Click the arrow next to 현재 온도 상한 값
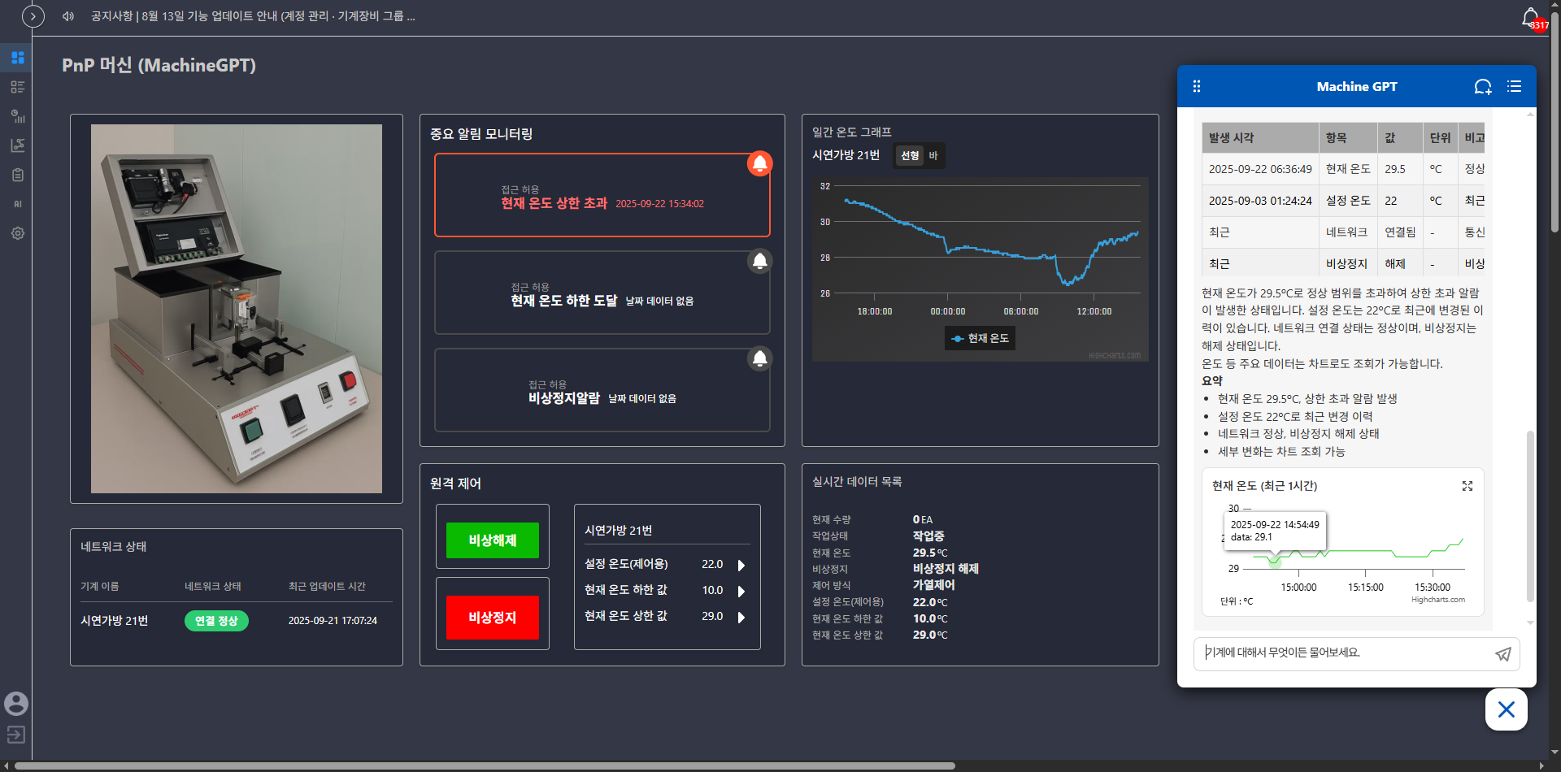 741,618
